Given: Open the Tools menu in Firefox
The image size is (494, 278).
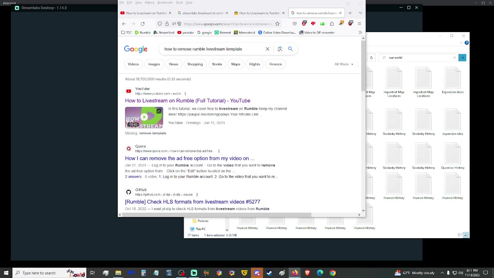Looking at the screenshot, I should coord(179,3).
